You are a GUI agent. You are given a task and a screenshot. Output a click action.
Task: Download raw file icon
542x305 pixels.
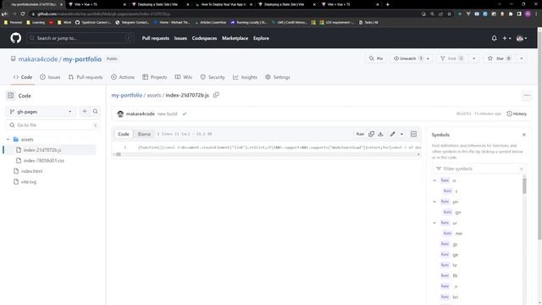tap(380, 134)
